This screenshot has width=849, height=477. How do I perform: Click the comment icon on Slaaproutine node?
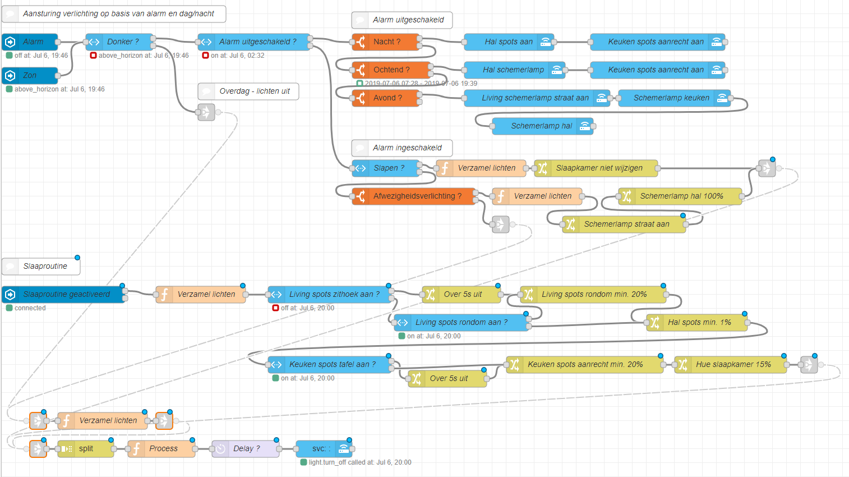(x=10, y=267)
